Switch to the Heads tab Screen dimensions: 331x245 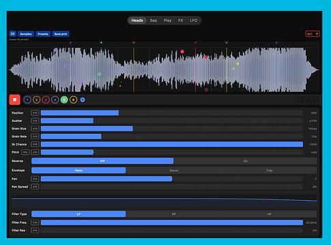point(137,20)
